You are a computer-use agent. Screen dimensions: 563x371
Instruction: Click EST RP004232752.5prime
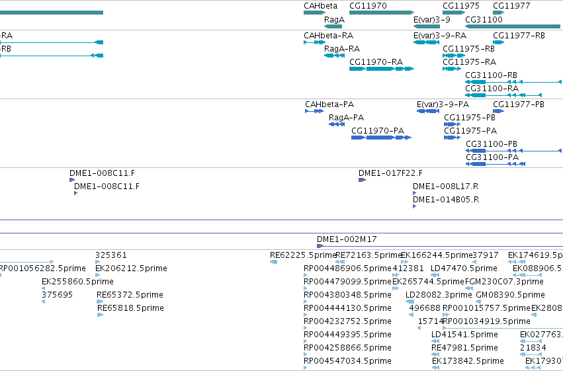(306, 328)
